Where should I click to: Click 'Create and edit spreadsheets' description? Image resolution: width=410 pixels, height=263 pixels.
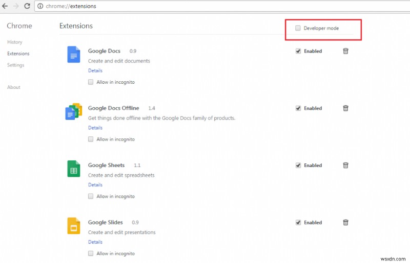[121, 175]
